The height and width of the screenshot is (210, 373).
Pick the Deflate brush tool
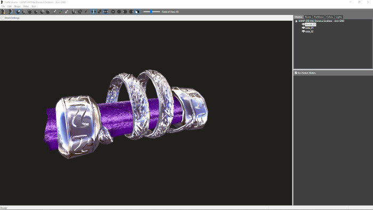point(36,12)
